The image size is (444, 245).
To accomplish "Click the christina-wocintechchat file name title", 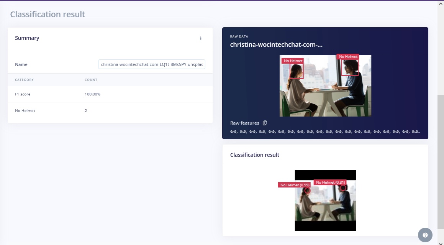I will point(276,44).
